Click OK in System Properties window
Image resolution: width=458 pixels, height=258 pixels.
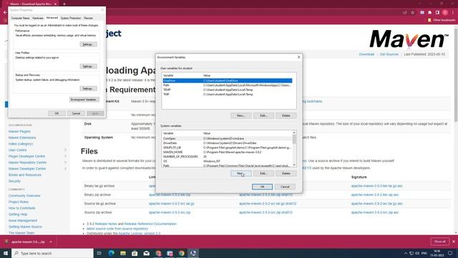coord(57,113)
